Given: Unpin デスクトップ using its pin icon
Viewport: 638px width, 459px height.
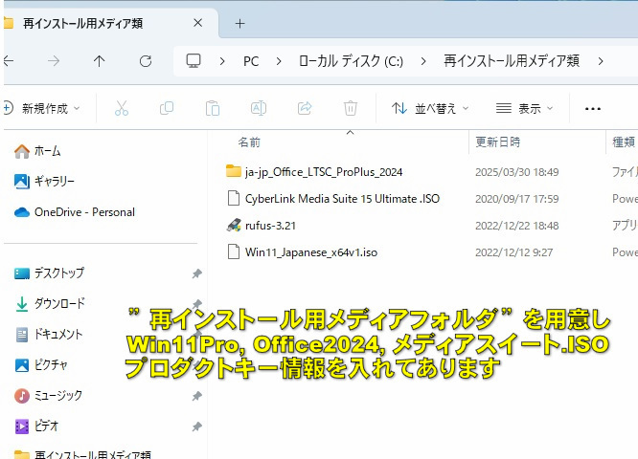Looking at the screenshot, I should coord(197,273).
